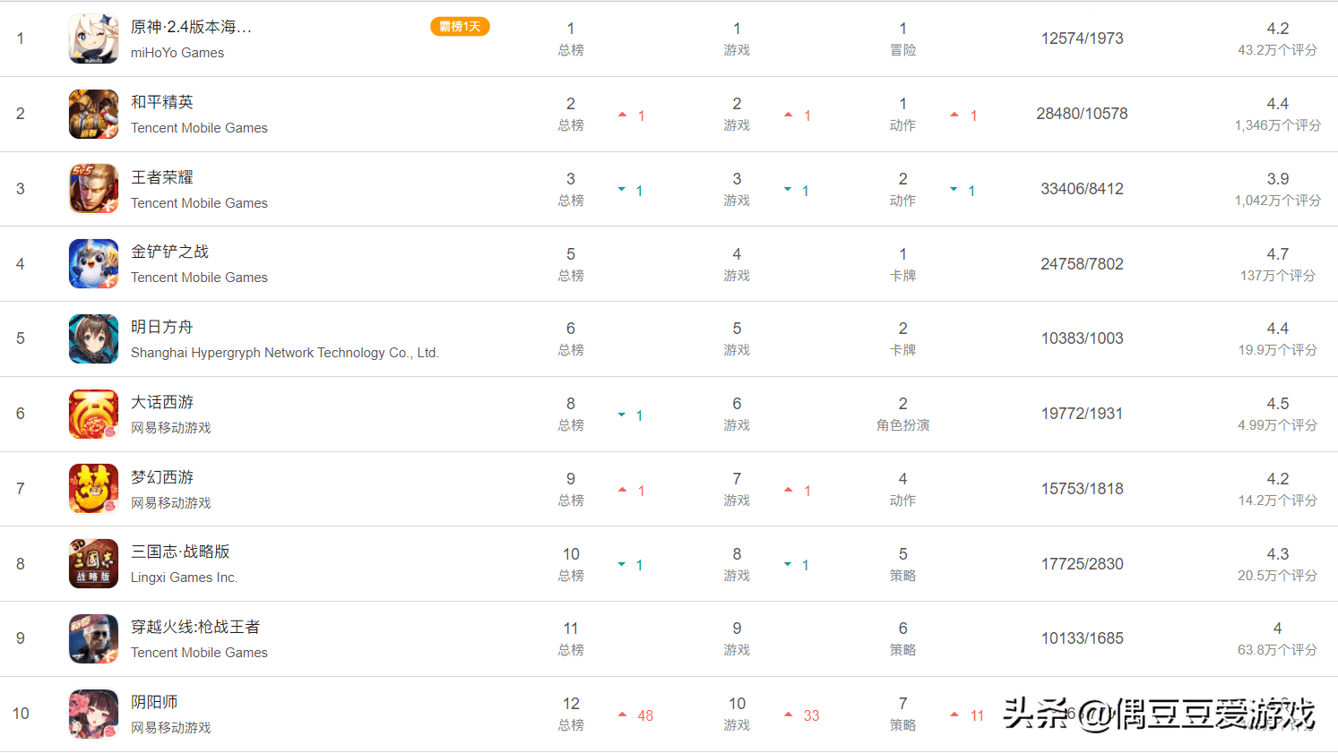Image resolution: width=1338 pixels, height=753 pixels.
Task: Click the 金铲铲之战 title link
Action: (x=169, y=252)
